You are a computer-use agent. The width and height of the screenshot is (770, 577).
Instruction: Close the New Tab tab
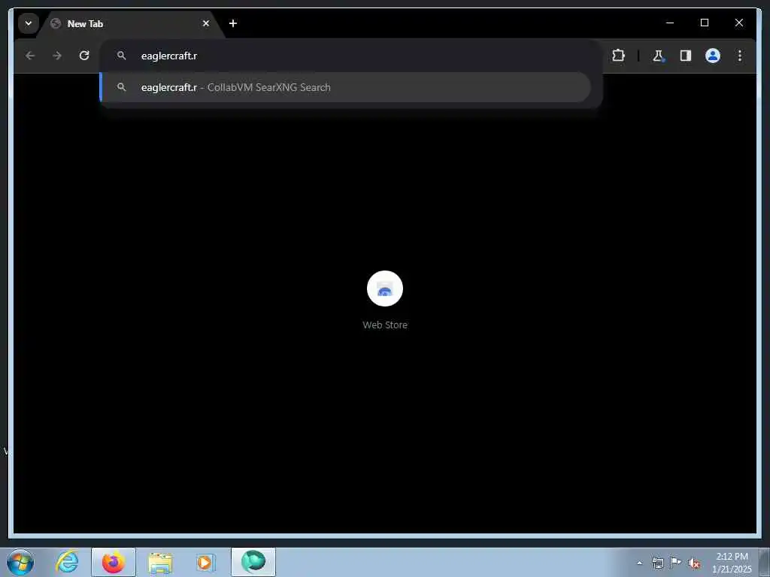pyautogui.click(x=206, y=23)
